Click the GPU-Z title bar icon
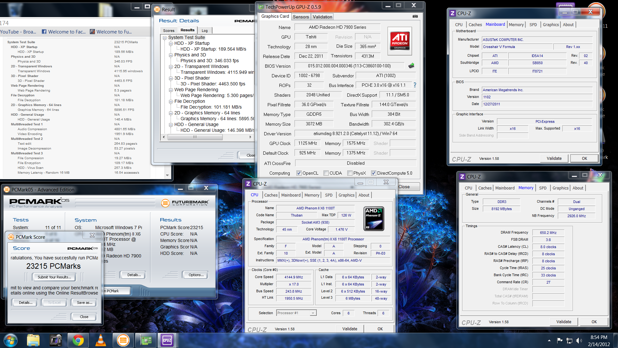The image size is (618, 348). pyautogui.click(x=261, y=7)
